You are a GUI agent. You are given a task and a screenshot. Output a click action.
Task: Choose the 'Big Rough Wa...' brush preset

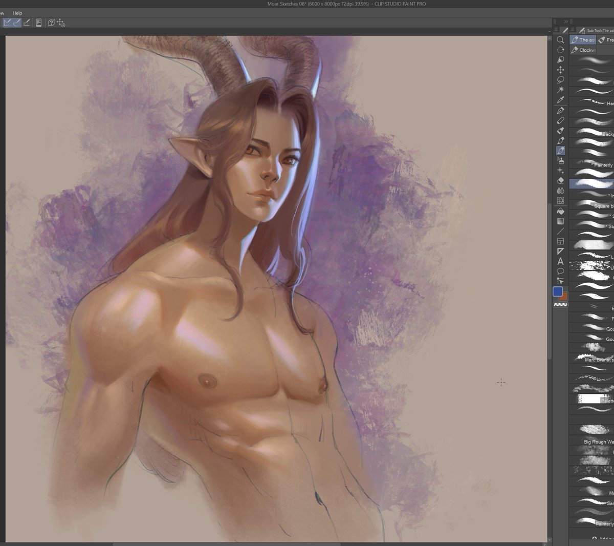[592, 439]
